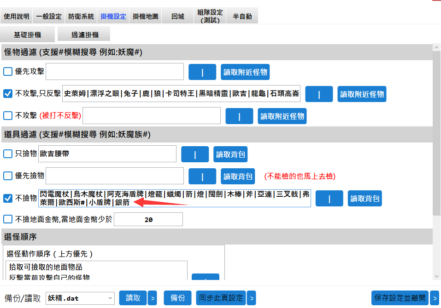Image resolution: width=441 pixels, height=308 pixels.
Task: Click 讀取附近怪物 for 優先攻擊 row
Action: pyautogui.click(x=245, y=72)
